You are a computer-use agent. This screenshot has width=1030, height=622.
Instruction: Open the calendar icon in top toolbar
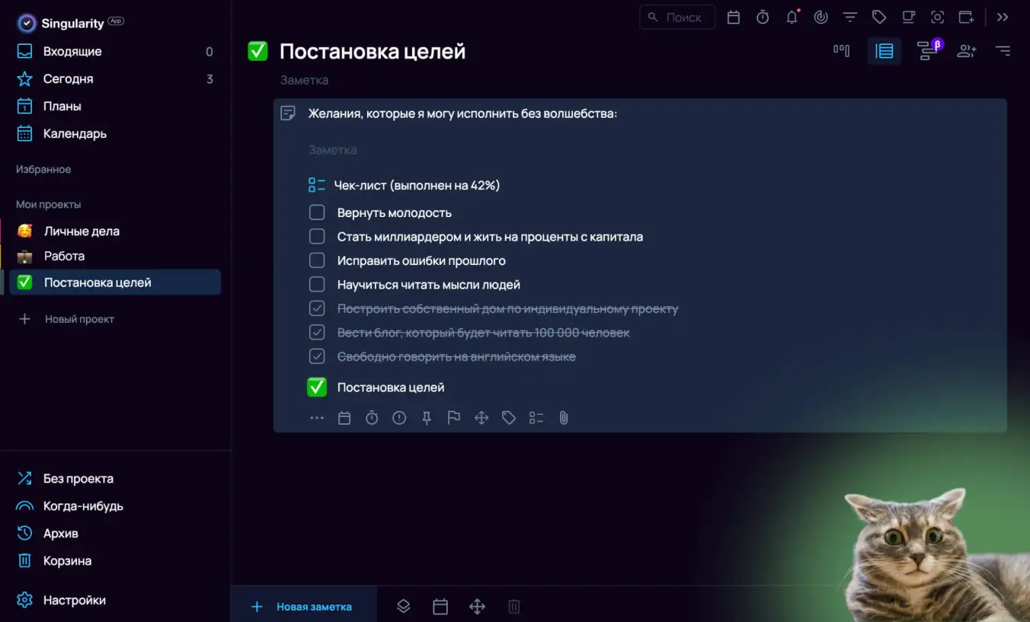tap(734, 17)
